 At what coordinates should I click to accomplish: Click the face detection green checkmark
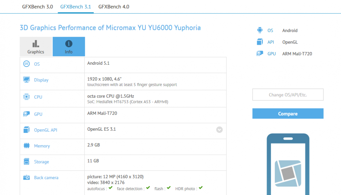click(x=148, y=188)
